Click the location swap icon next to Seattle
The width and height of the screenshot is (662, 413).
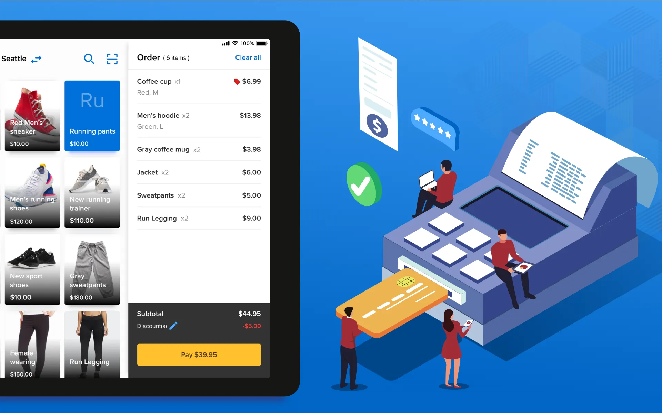point(36,59)
